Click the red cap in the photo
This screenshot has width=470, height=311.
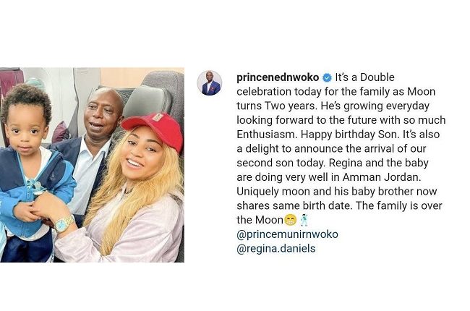[x=155, y=128]
